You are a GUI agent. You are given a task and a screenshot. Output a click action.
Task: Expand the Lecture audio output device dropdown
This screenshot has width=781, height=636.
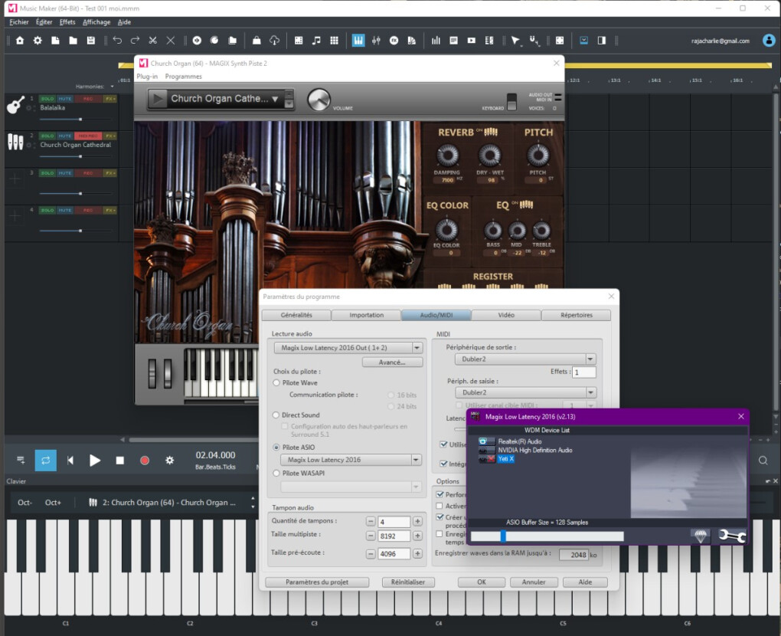pyautogui.click(x=417, y=347)
